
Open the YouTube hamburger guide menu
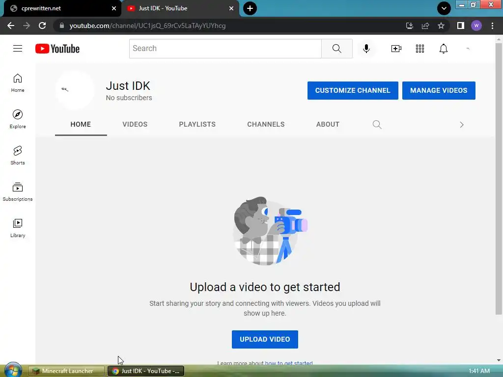pos(18,49)
